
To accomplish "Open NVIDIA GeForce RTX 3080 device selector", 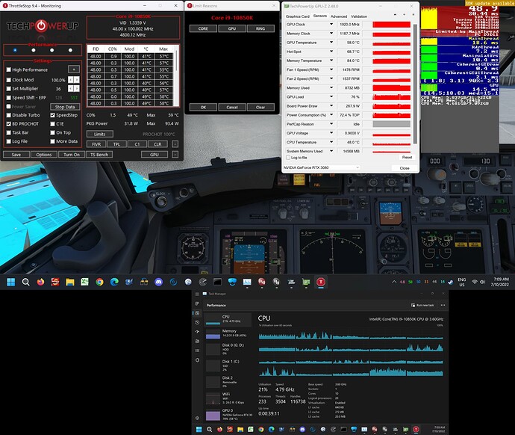I will tap(321, 167).
